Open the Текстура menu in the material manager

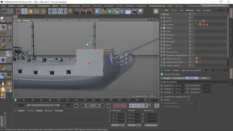point(59,111)
